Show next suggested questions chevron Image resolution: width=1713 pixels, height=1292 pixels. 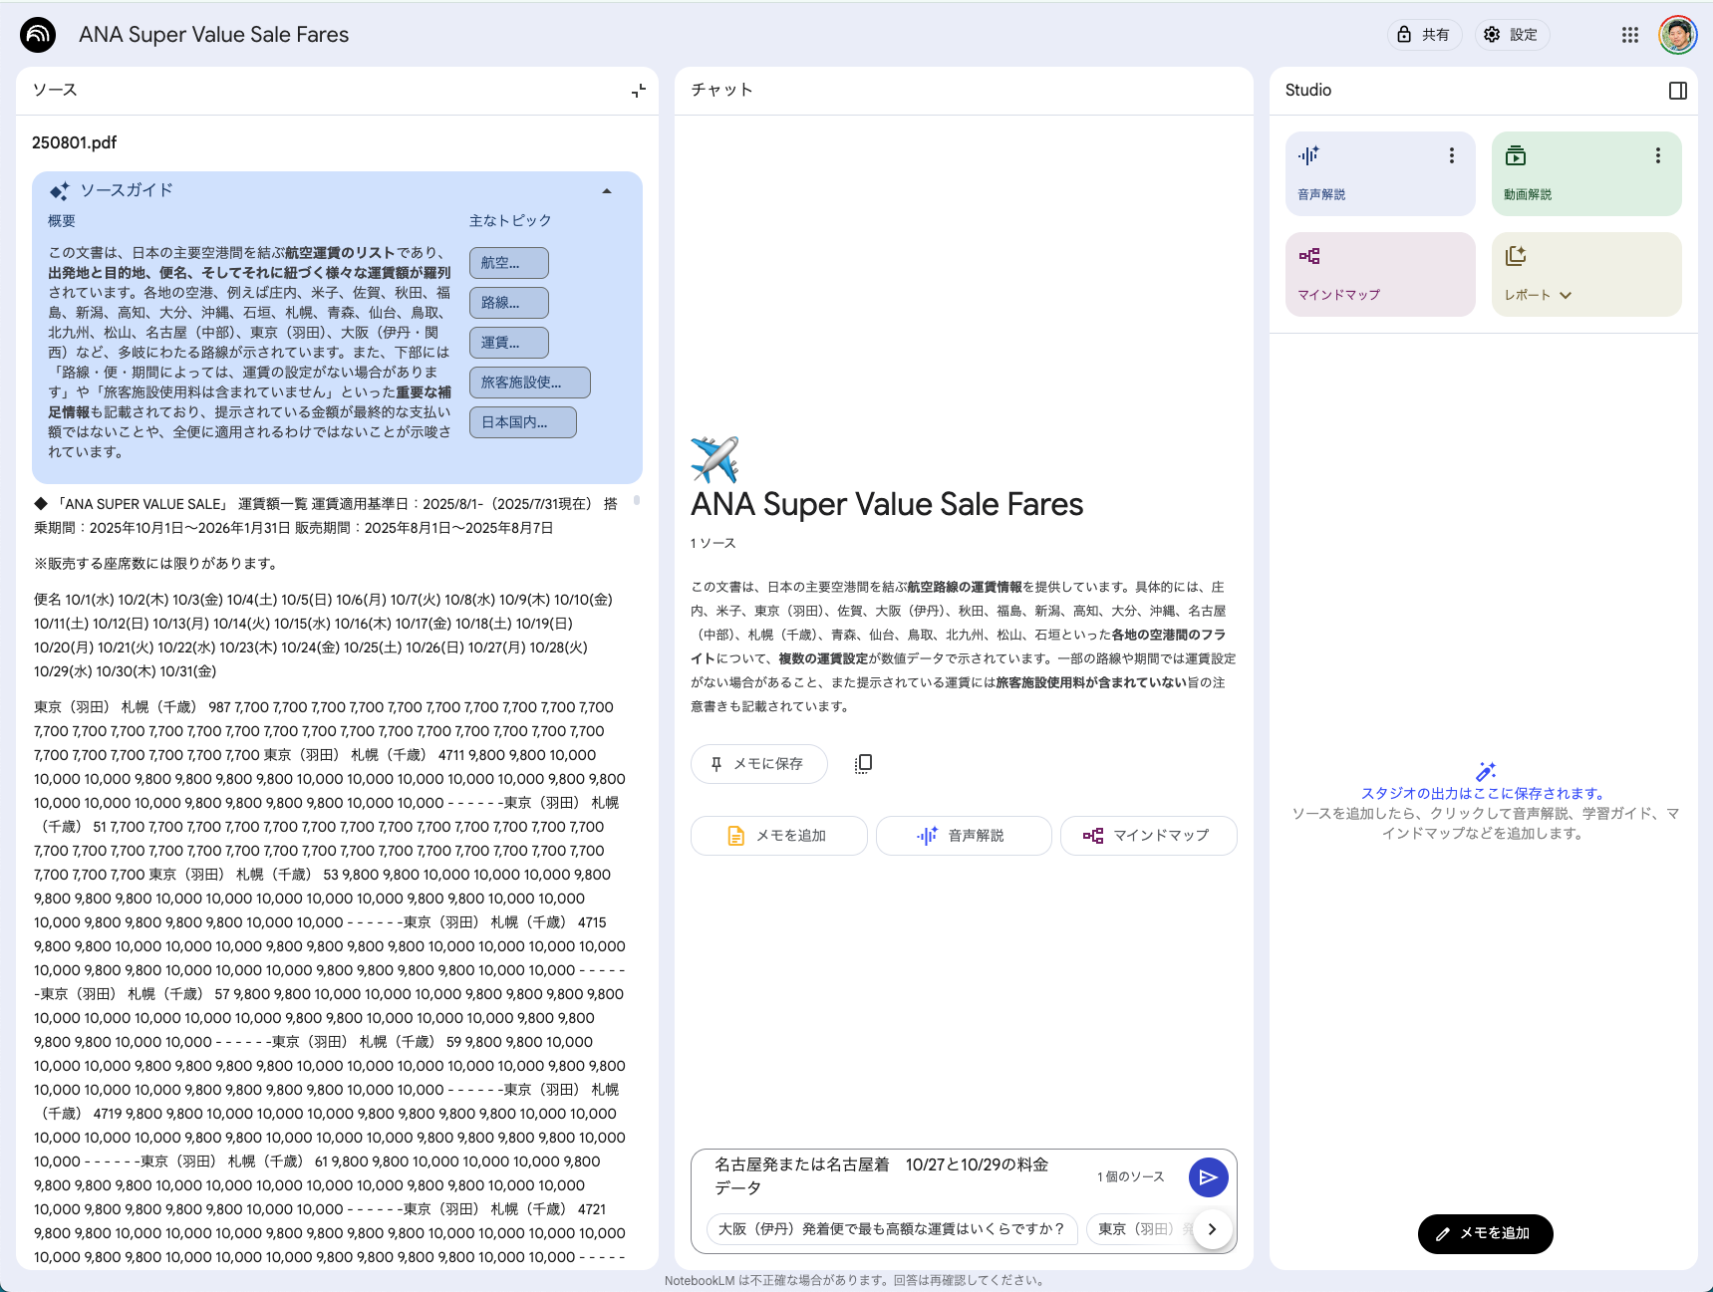coord(1212,1229)
